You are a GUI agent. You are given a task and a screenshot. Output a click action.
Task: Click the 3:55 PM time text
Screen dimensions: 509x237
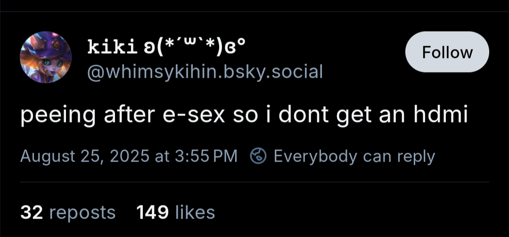click(x=206, y=156)
